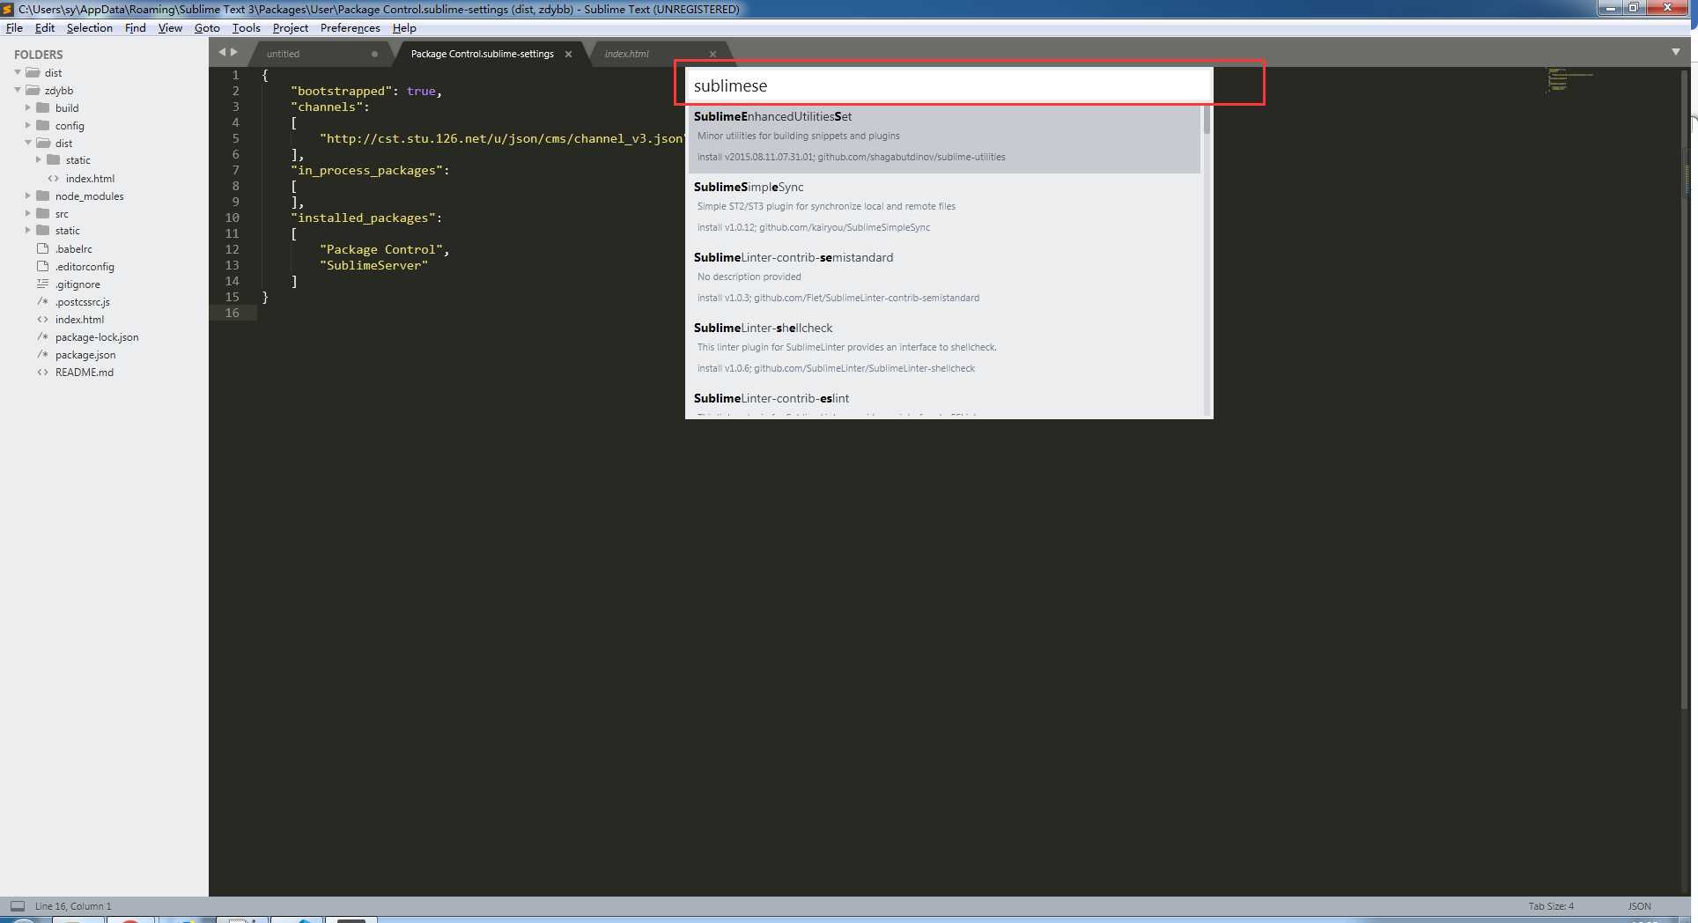Go to next tab with right arrow
Screen dimensions: 1698x923
pos(234,52)
